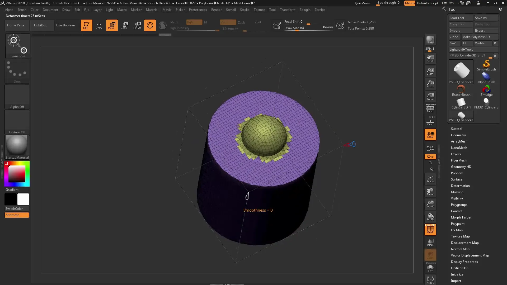This screenshot has width=507, height=285.
Task: Toggle Local symmetry transform mode
Action: (430, 135)
